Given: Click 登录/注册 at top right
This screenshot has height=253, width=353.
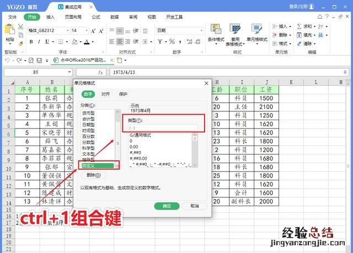Looking at the screenshot, I should pyautogui.click(x=298, y=7).
